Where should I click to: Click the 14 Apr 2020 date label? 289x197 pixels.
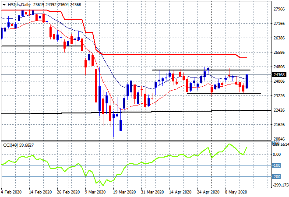tap(180, 192)
